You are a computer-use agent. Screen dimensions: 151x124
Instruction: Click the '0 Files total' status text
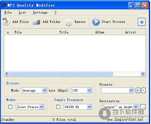pos(64,119)
